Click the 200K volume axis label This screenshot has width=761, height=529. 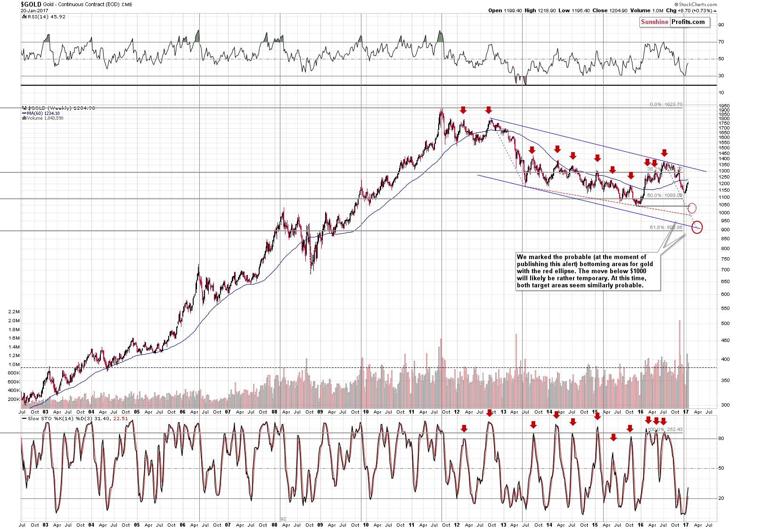tap(14, 399)
